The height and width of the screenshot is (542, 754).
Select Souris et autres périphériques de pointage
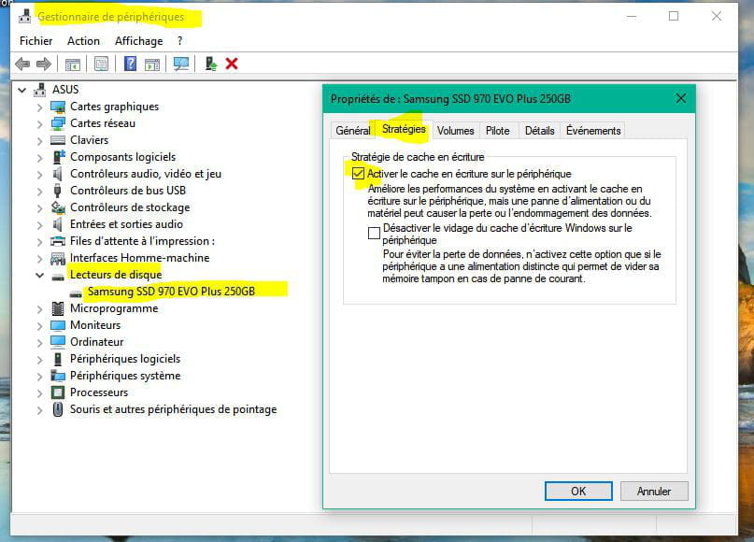[173, 409]
